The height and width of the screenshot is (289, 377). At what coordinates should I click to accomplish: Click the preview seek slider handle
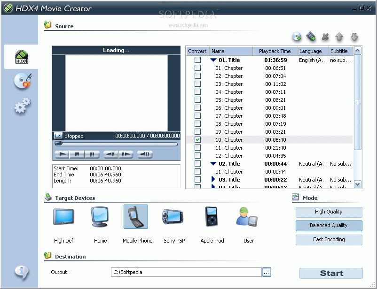[58, 144]
